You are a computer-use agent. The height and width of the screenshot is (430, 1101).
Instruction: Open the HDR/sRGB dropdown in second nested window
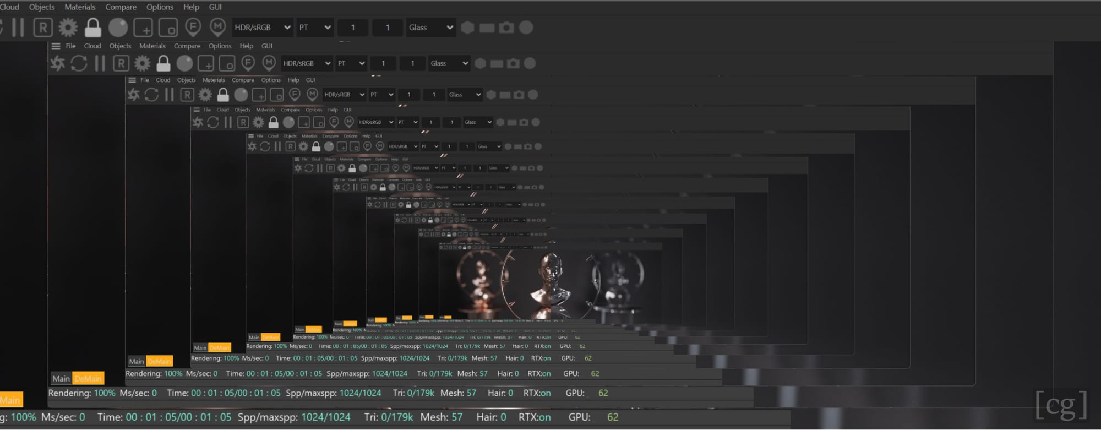[307, 63]
